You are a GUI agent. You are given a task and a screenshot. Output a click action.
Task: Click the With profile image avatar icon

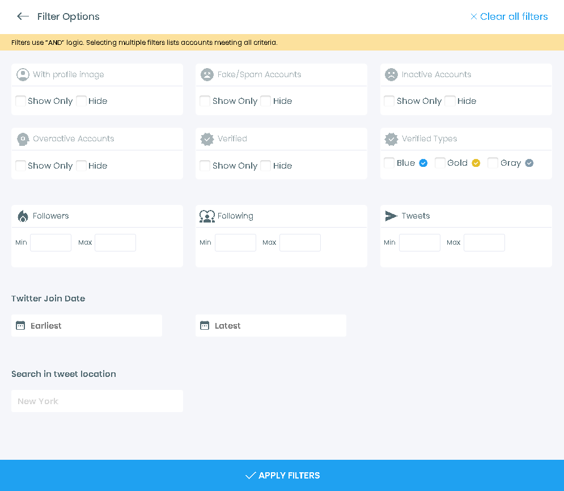22,74
